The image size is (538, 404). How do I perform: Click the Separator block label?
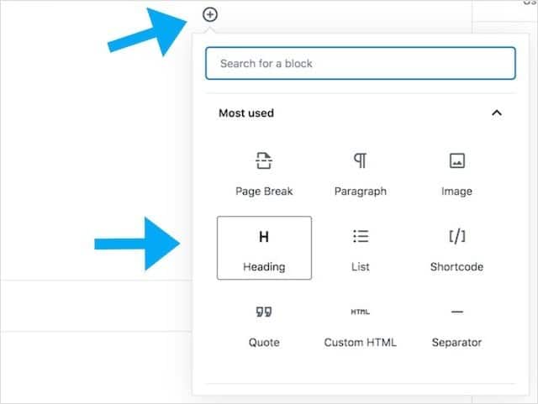456,343
